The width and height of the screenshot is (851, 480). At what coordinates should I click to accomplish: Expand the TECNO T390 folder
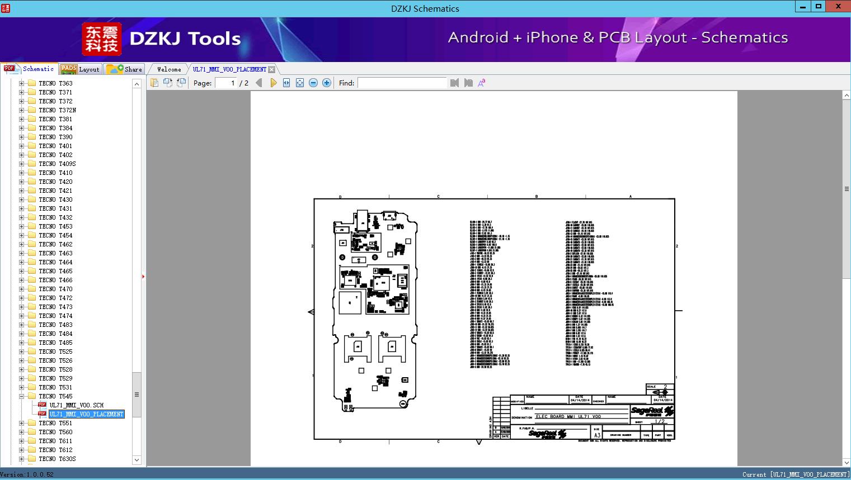[21, 137]
